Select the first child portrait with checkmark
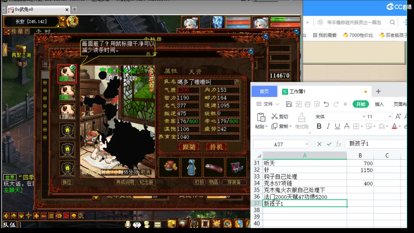The height and width of the screenshot is (233, 414). coord(67,74)
